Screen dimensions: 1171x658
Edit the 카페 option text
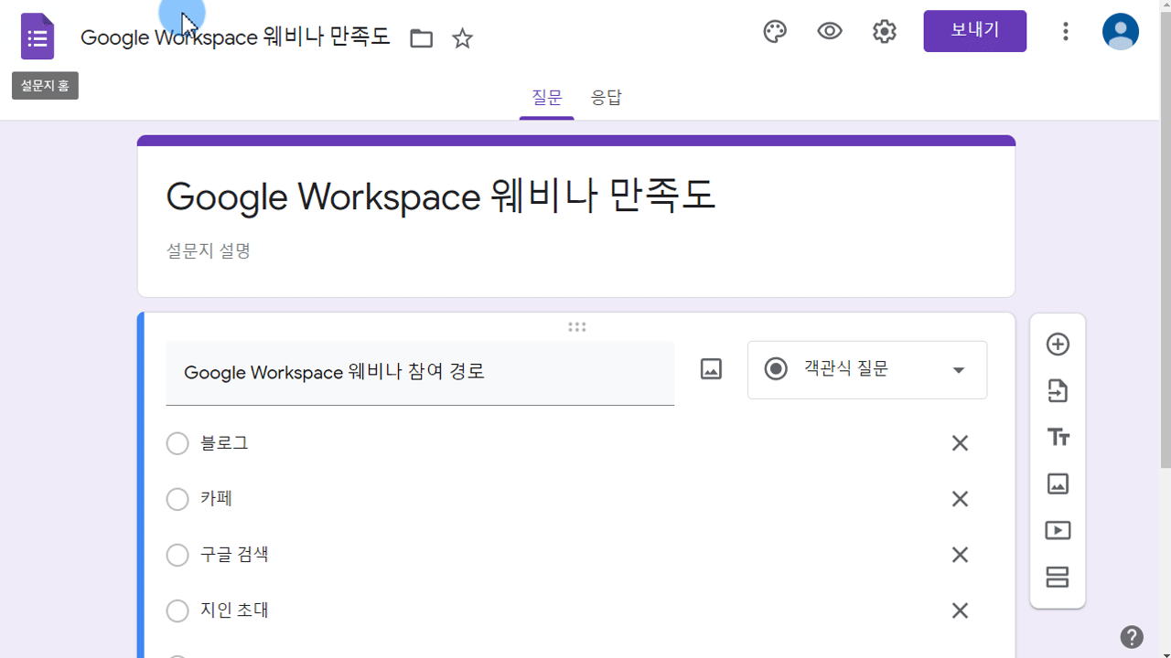coord(216,499)
